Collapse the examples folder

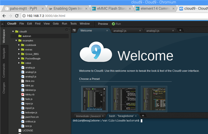pyautogui.click(x=16, y=40)
